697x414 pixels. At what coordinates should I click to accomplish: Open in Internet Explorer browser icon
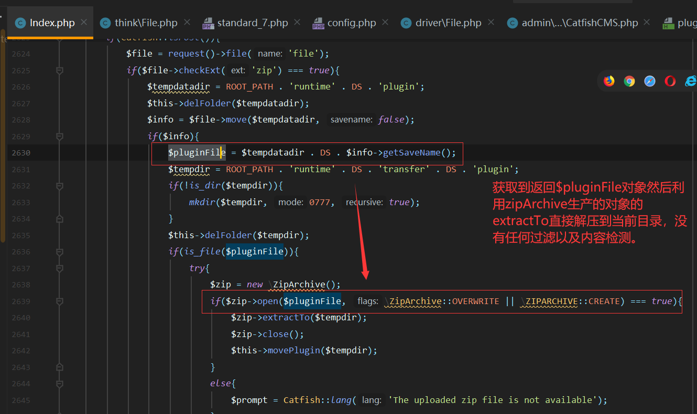690,81
